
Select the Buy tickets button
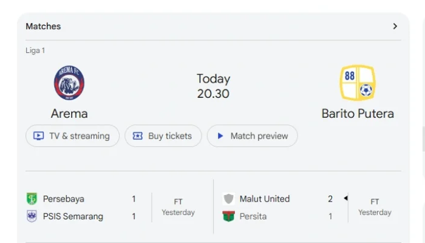(x=163, y=136)
